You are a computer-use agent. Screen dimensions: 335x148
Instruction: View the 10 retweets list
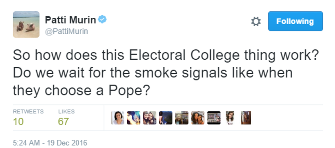[18, 121]
